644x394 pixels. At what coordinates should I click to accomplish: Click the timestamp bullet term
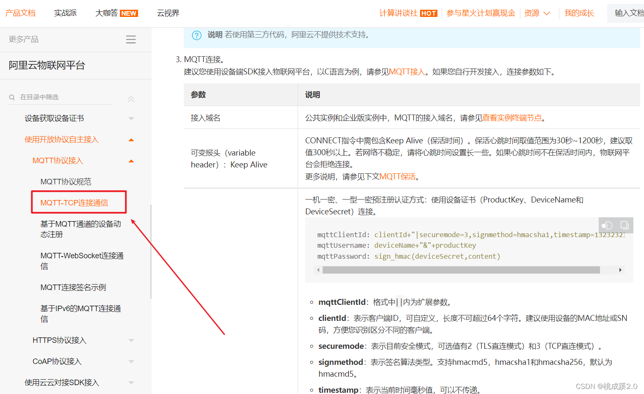(338, 390)
